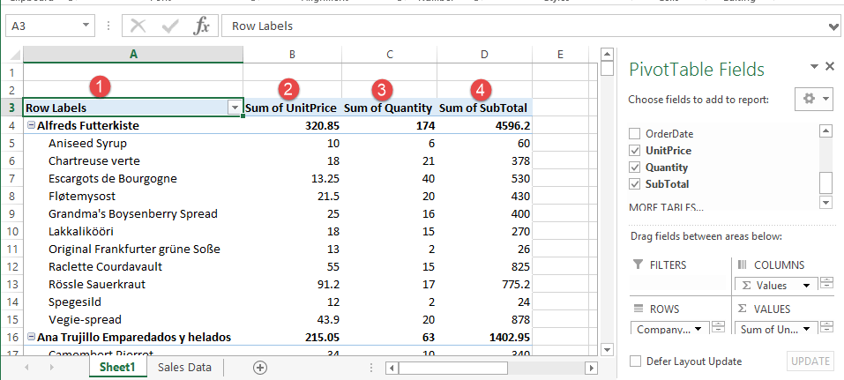Enable the OrderDate field checkbox

tap(633, 134)
